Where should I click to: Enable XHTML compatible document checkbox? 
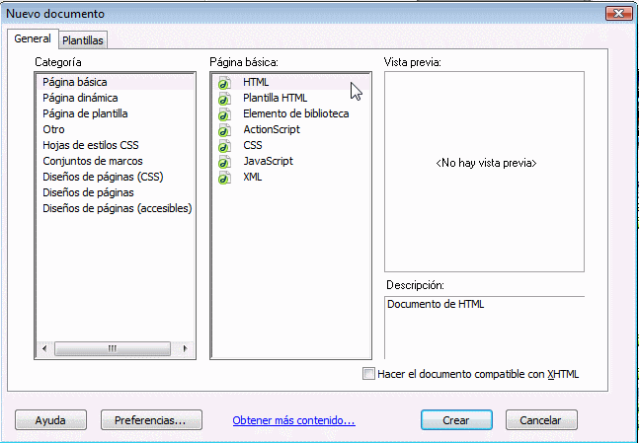pyautogui.click(x=369, y=374)
